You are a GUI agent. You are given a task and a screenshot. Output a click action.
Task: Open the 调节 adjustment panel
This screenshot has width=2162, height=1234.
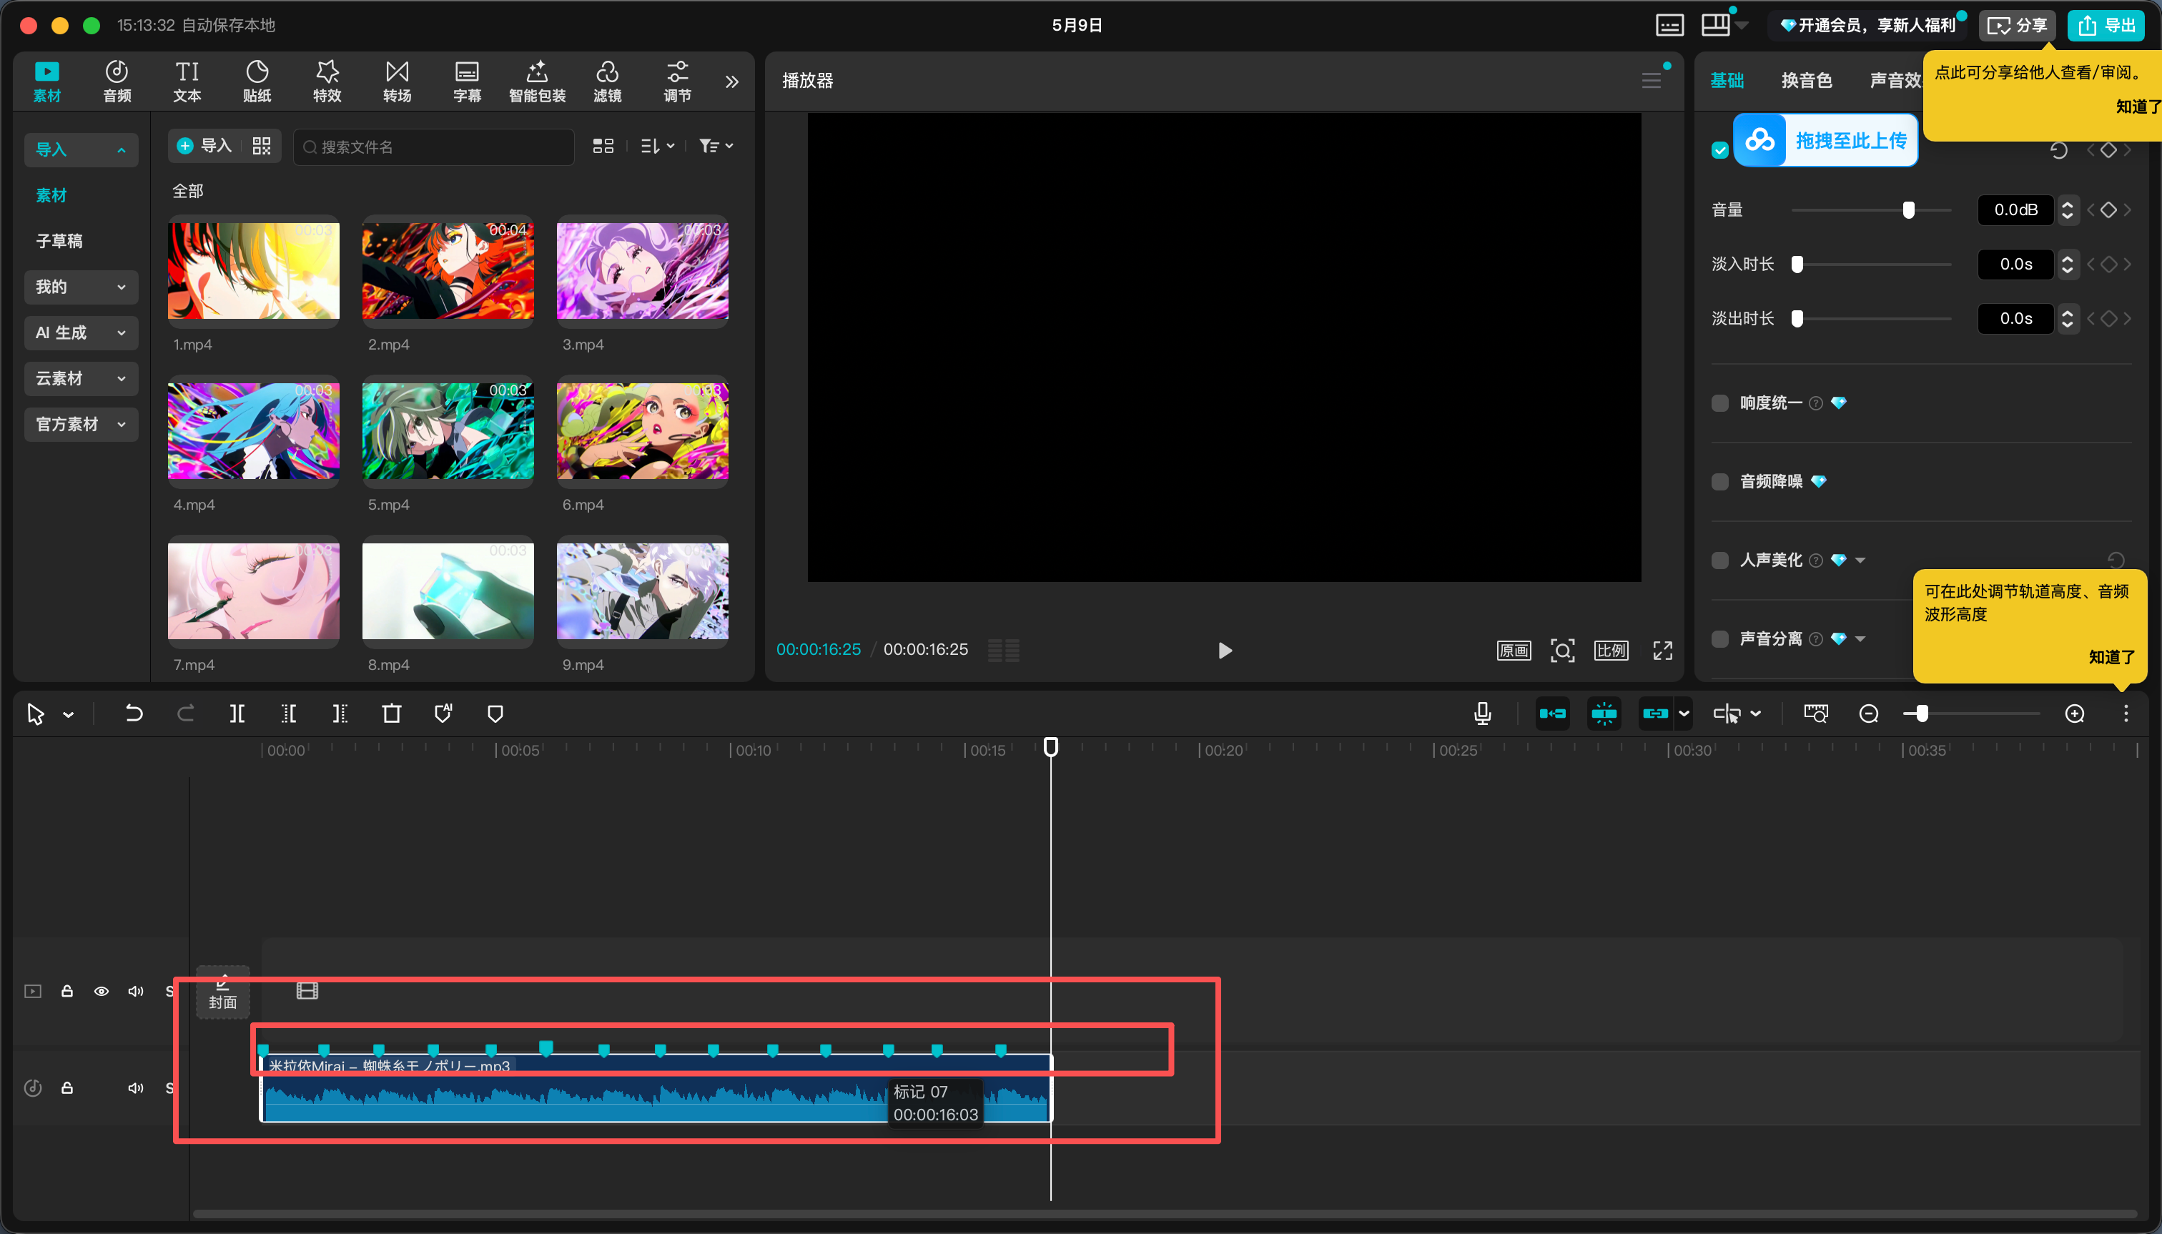coord(677,82)
